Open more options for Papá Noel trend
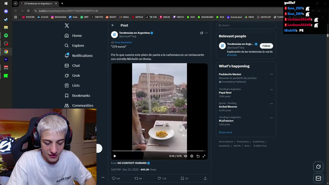 tap(271, 90)
